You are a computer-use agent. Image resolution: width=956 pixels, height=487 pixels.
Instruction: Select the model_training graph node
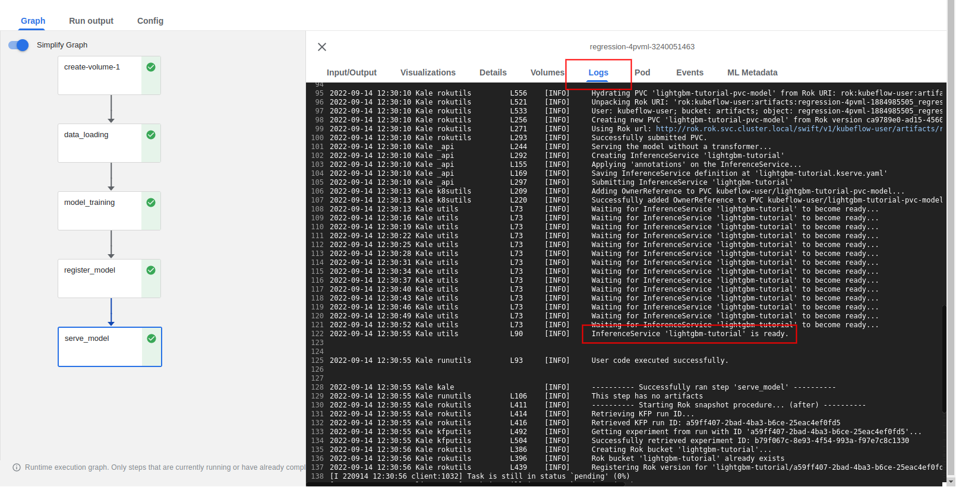click(x=109, y=211)
